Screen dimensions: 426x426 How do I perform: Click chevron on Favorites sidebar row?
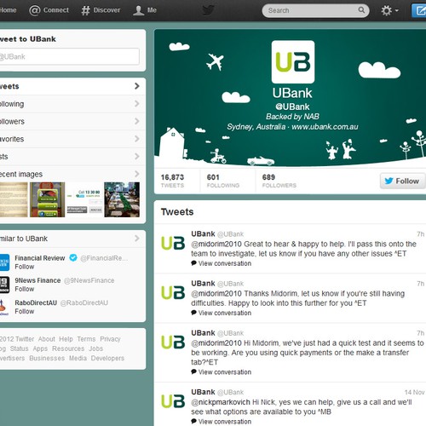click(x=137, y=139)
